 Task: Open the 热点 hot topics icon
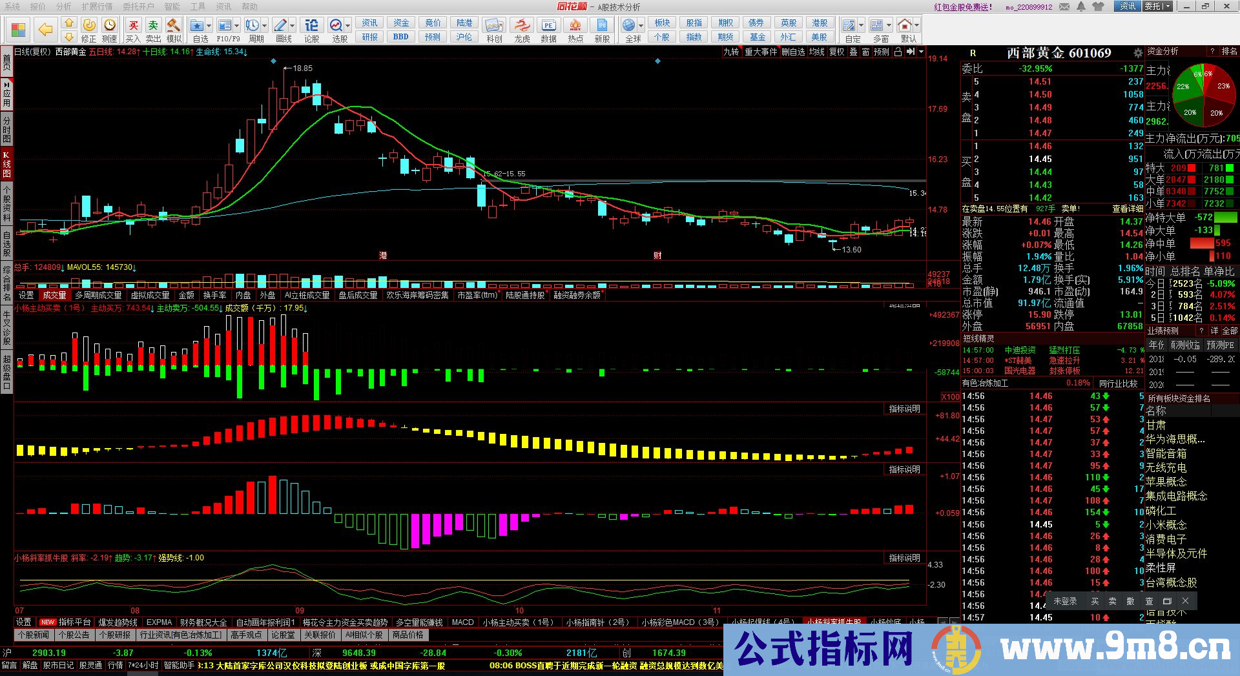pos(575,25)
